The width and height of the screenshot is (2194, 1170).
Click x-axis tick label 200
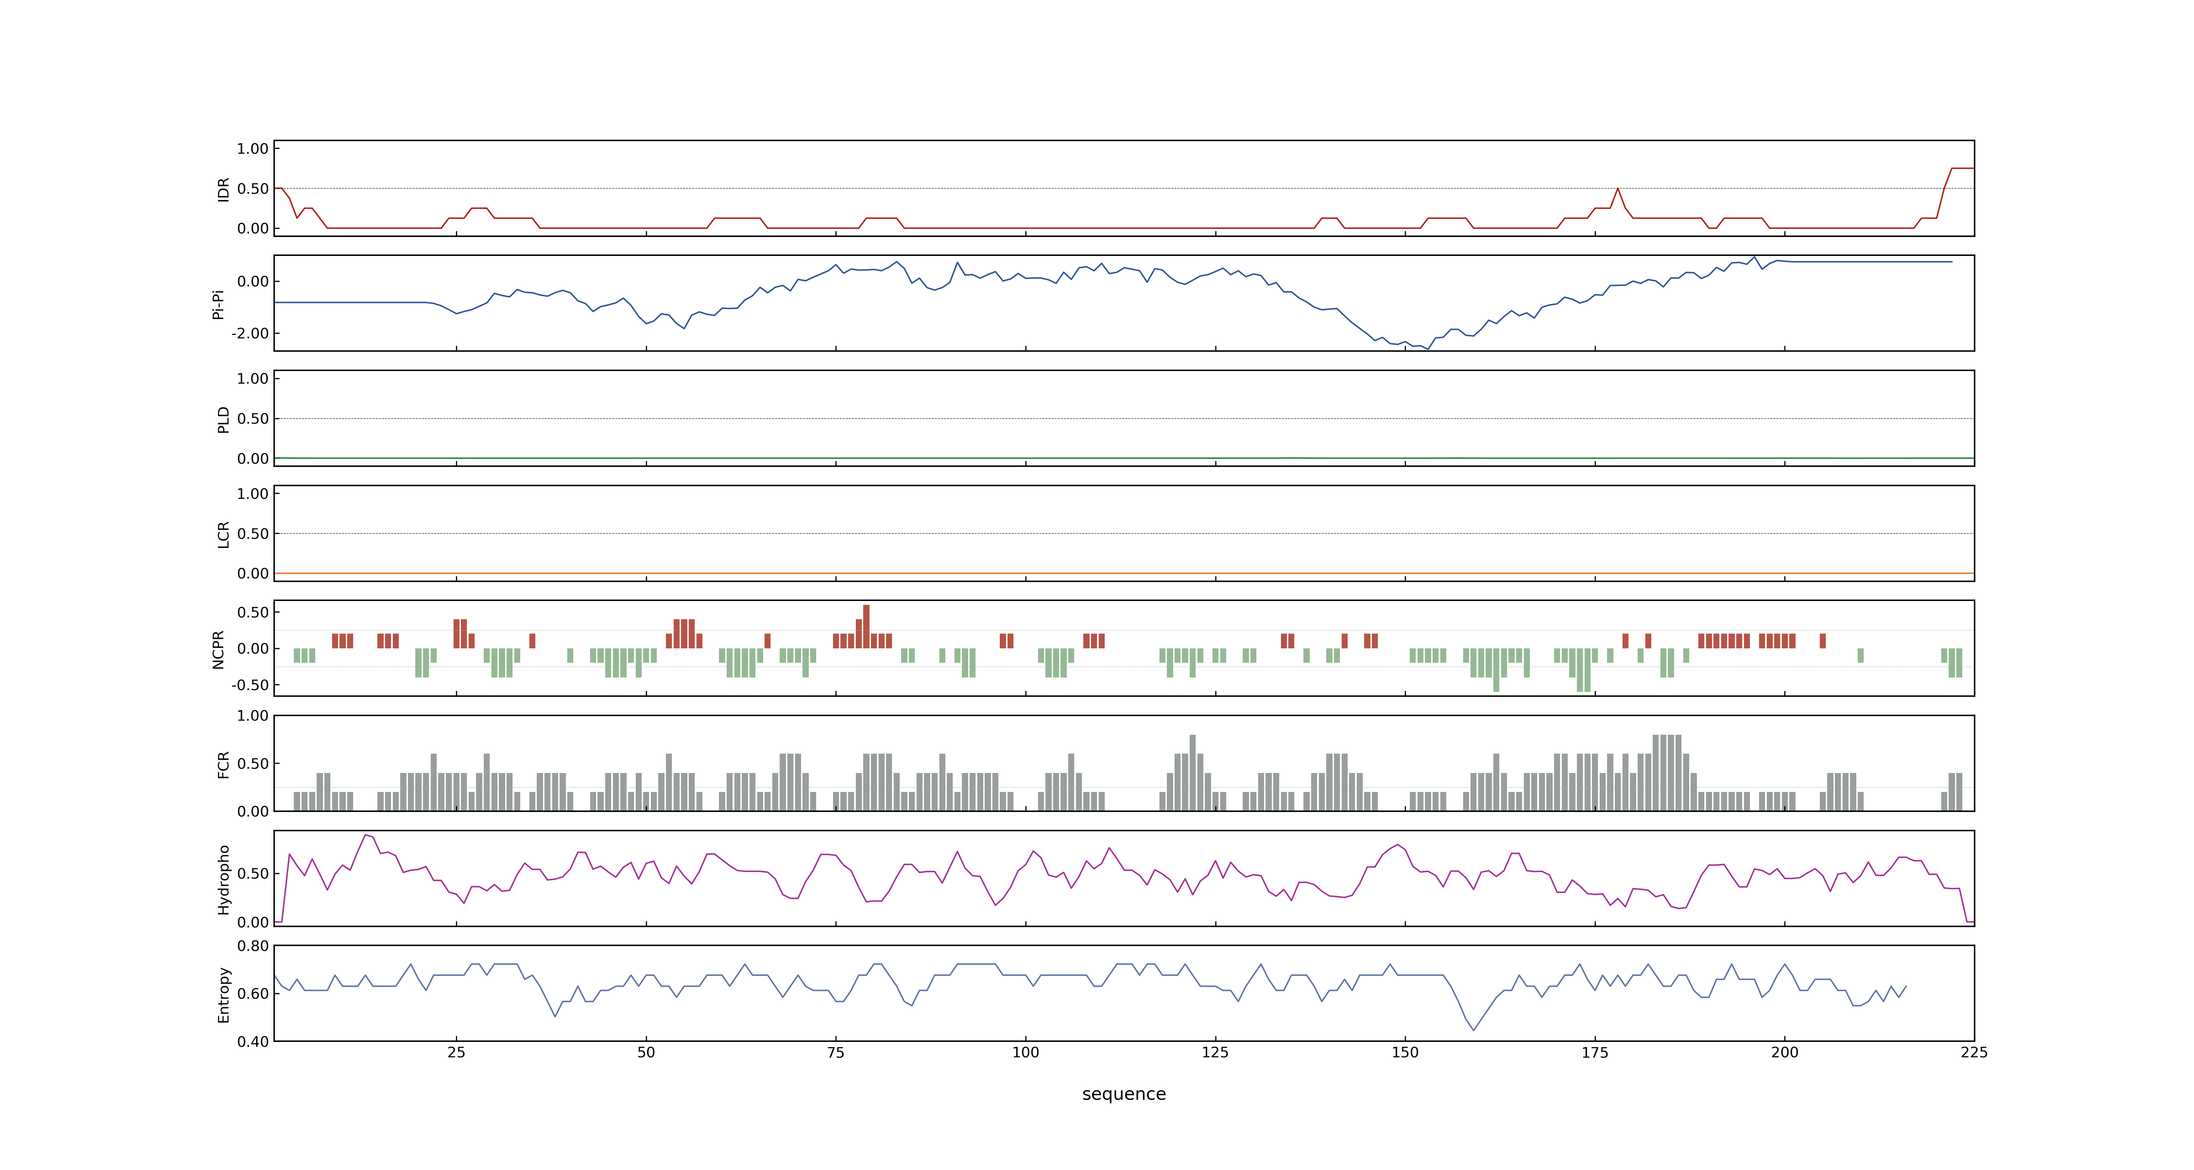[x=1784, y=1052]
